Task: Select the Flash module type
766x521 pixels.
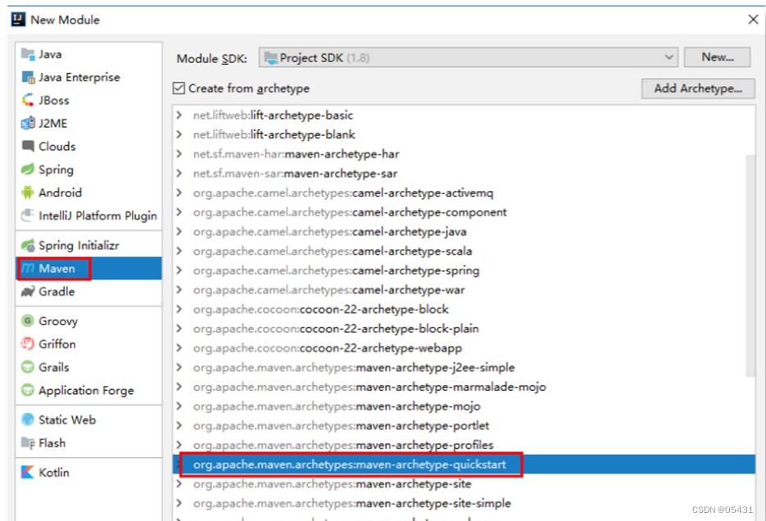Action: point(88,443)
